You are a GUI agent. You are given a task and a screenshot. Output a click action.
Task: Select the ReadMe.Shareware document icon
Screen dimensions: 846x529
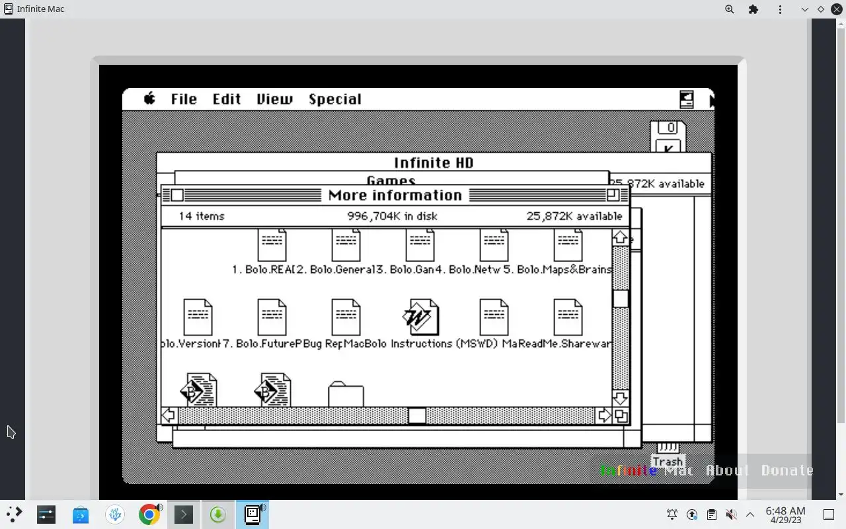(568, 317)
